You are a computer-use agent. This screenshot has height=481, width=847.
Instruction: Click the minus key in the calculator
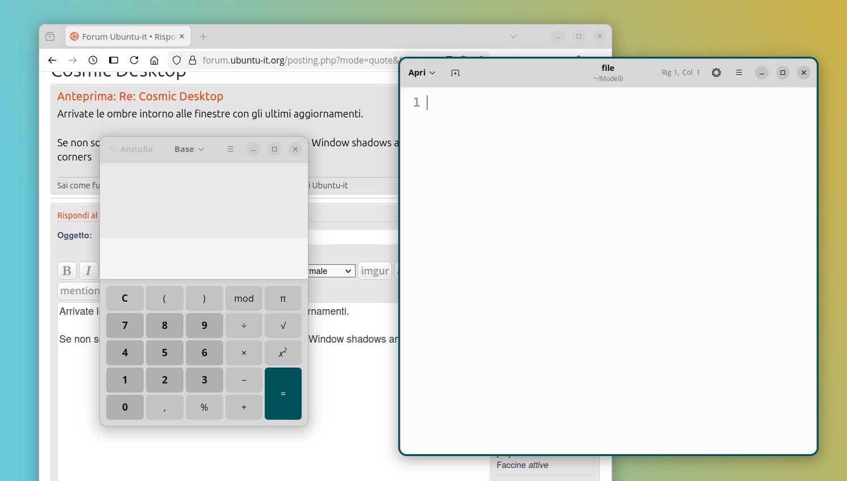click(244, 380)
